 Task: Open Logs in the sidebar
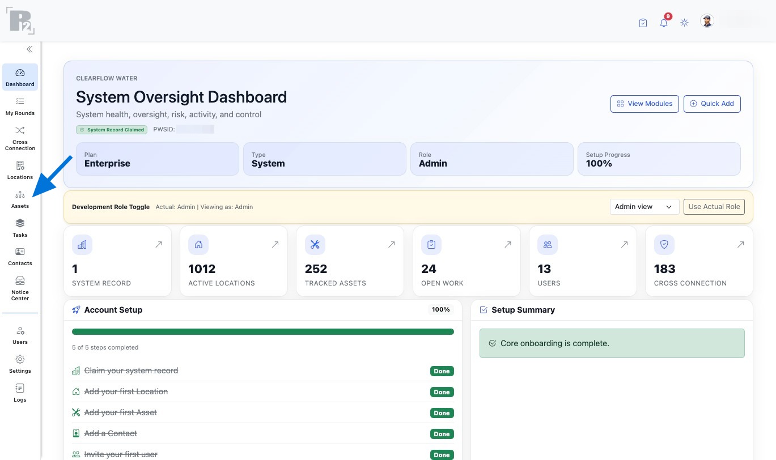click(x=20, y=393)
